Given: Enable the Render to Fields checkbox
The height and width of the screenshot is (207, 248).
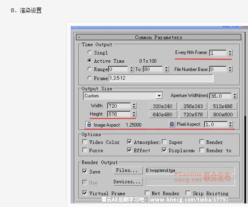Looking at the screenshot, I should (202, 150).
